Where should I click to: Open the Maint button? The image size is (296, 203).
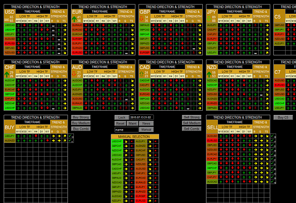coord(133,124)
